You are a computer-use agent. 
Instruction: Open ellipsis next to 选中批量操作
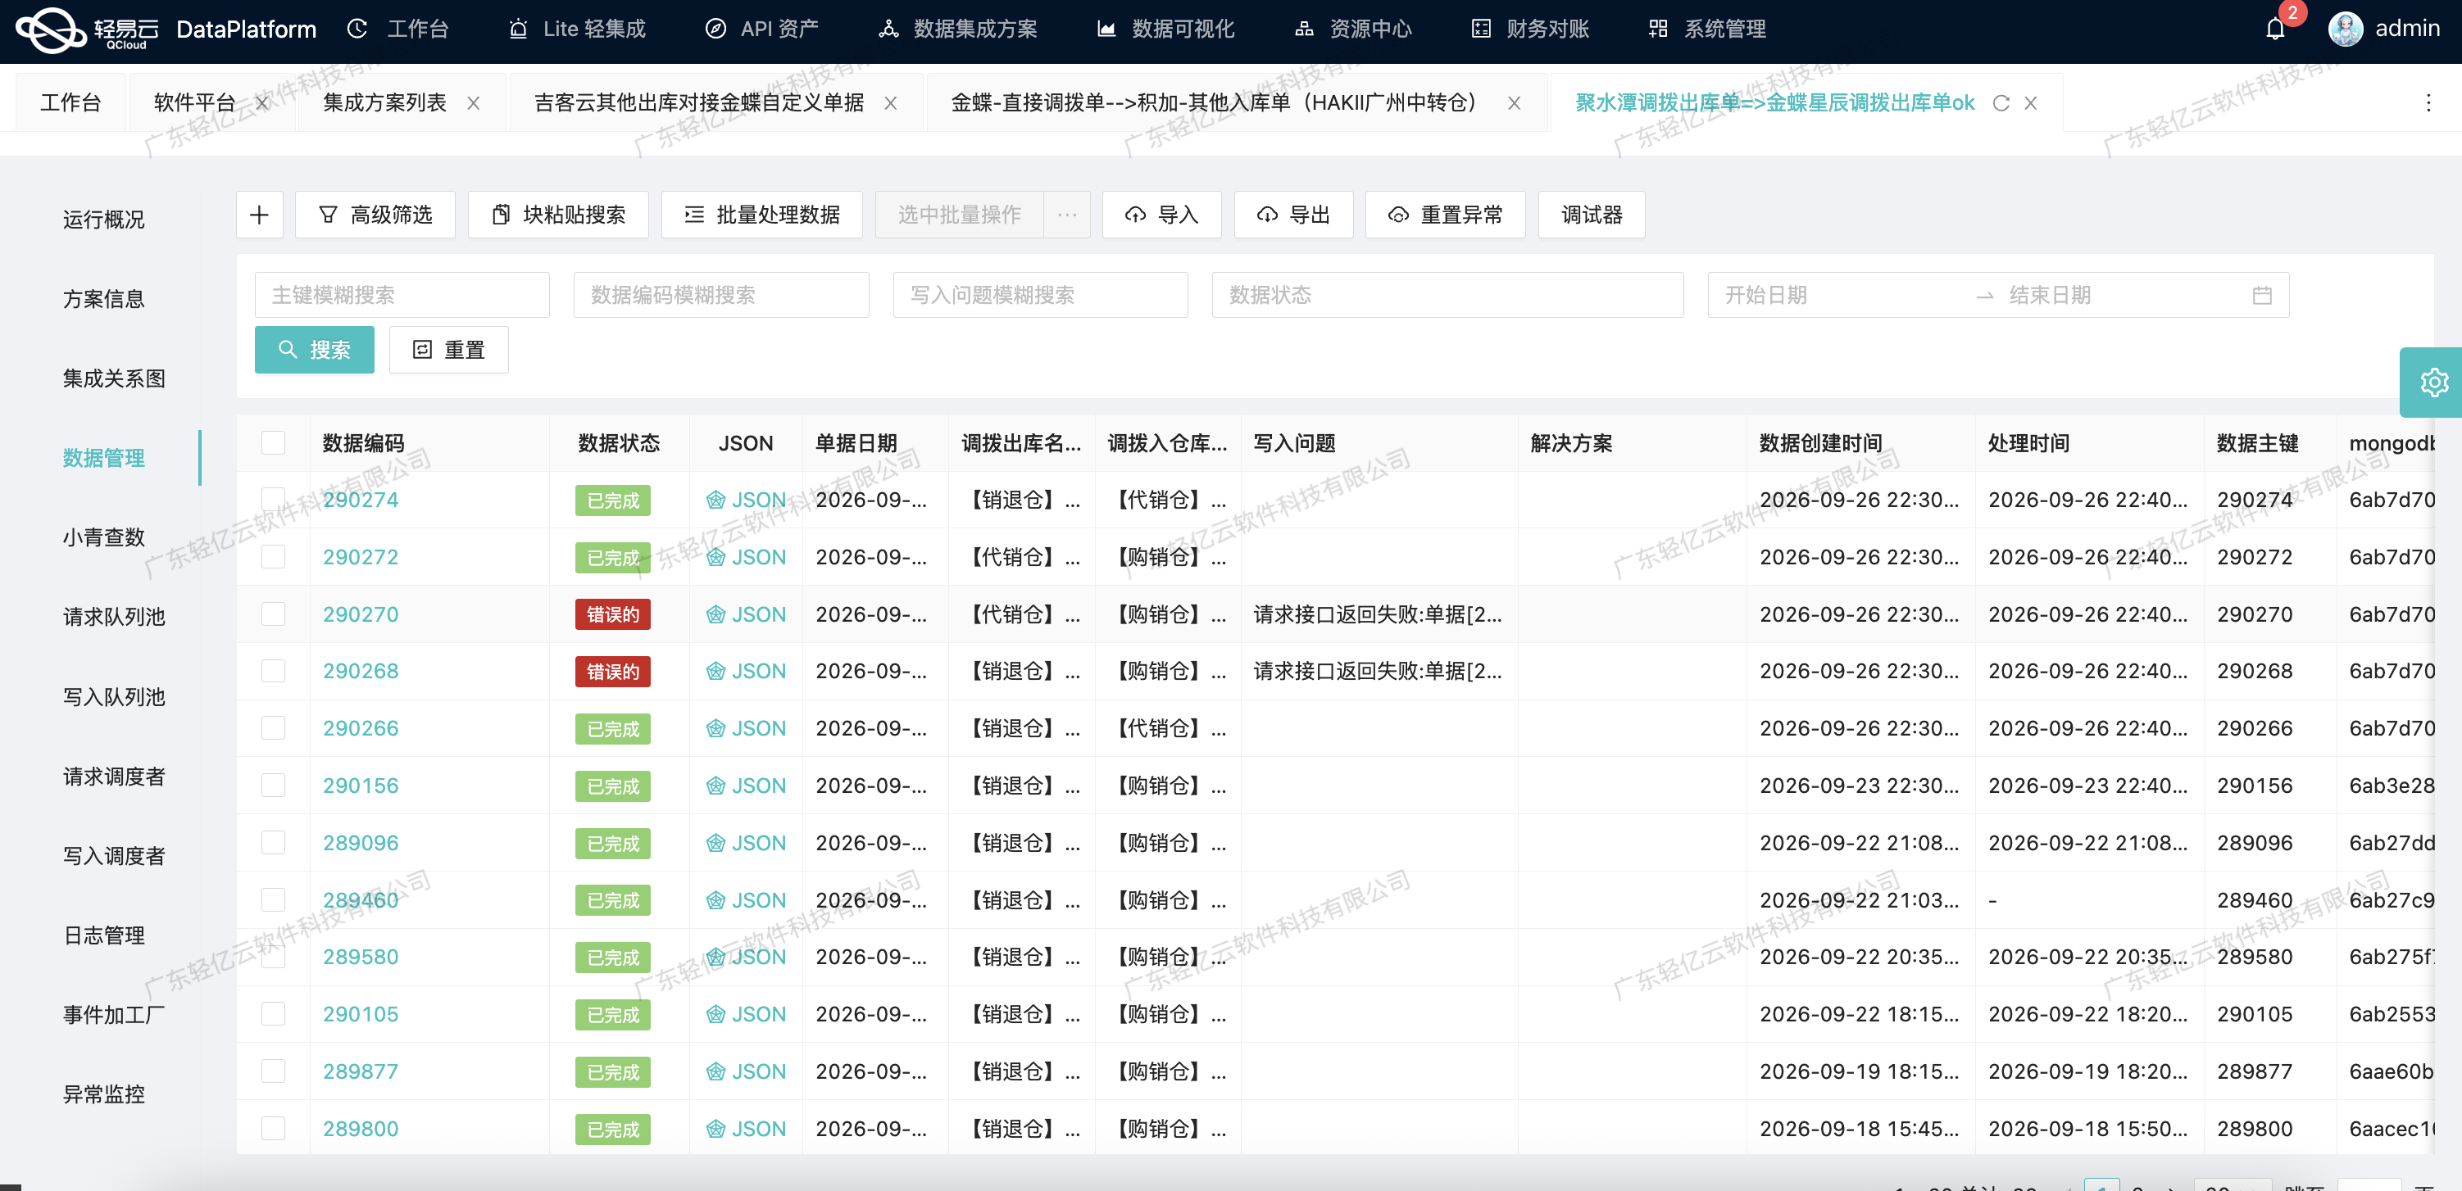(x=1068, y=215)
